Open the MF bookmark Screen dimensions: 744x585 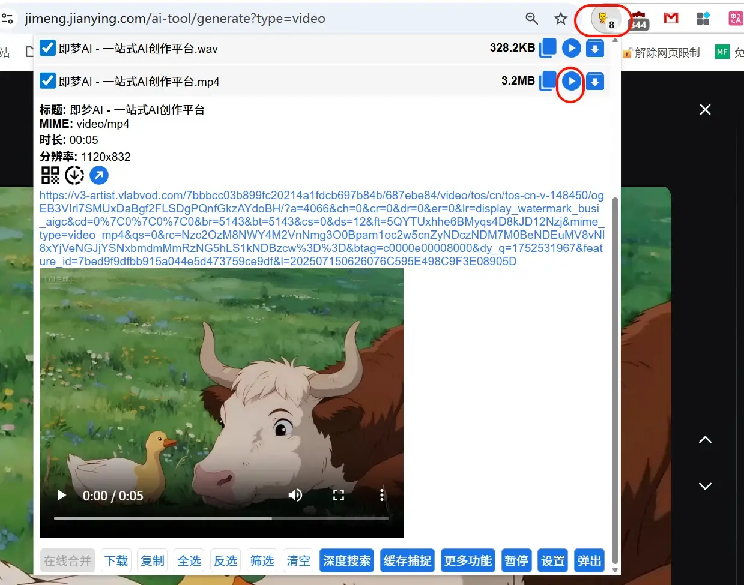point(729,52)
